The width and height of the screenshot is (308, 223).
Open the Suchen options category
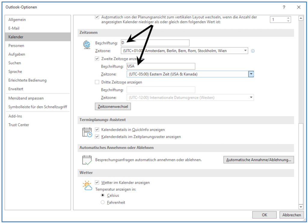(x=38, y=63)
